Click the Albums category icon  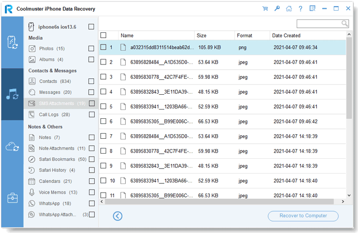coord(32,59)
